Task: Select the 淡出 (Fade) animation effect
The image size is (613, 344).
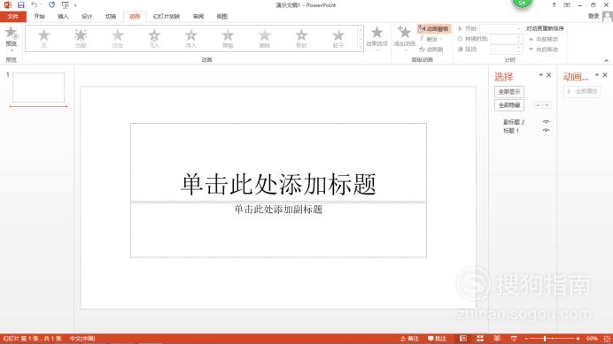Action: tap(117, 38)
